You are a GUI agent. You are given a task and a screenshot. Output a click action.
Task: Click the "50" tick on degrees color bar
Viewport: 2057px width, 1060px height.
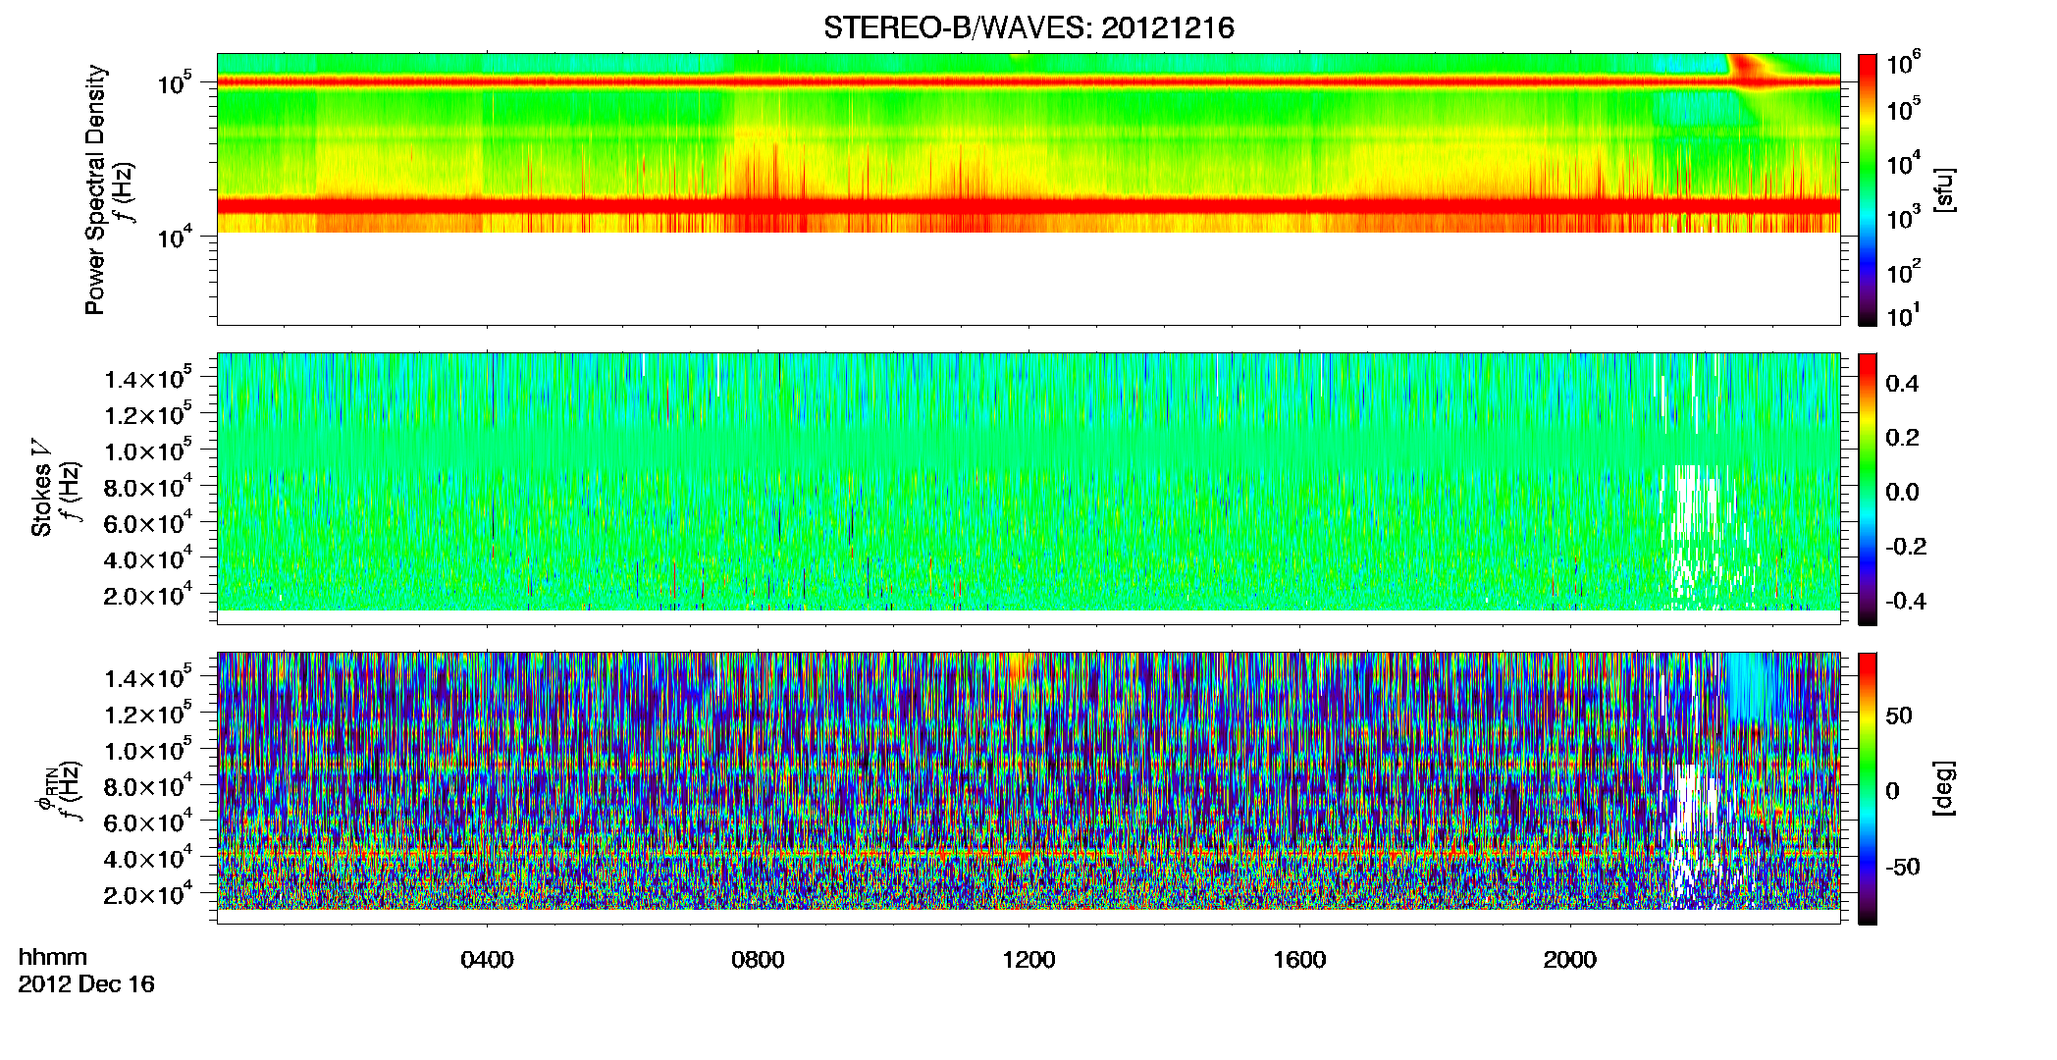click(1900, 715)
